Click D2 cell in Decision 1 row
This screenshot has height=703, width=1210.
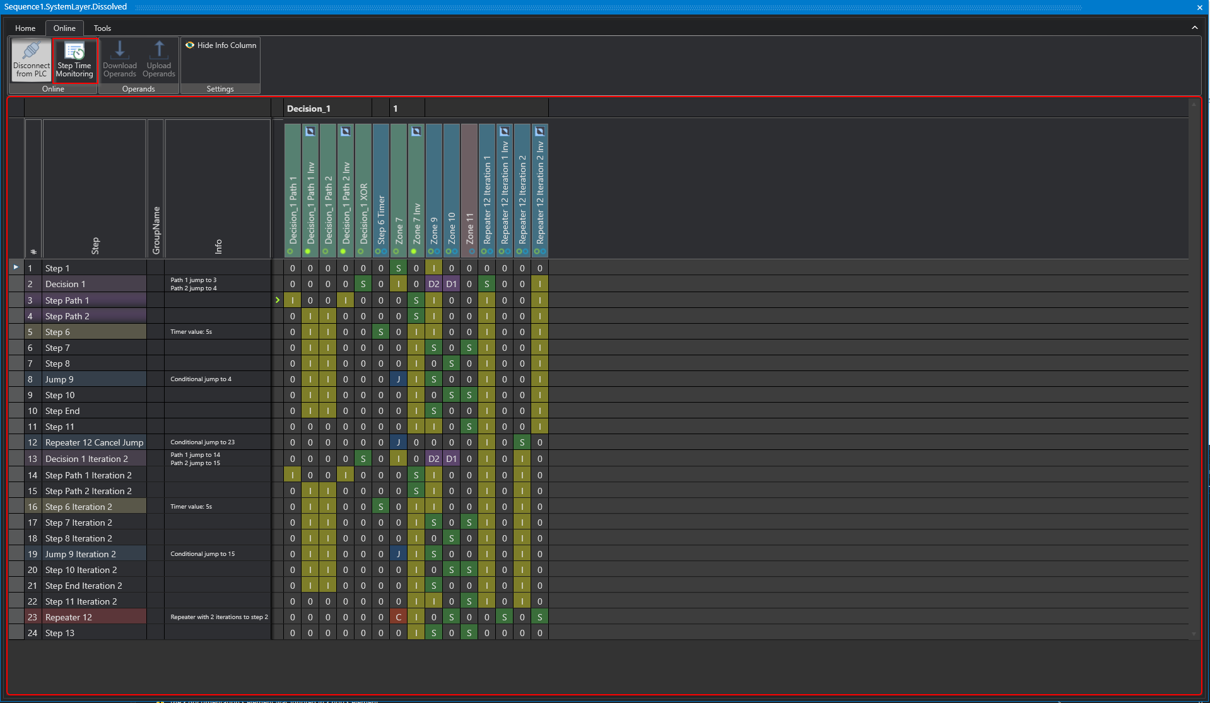point(434,284)
